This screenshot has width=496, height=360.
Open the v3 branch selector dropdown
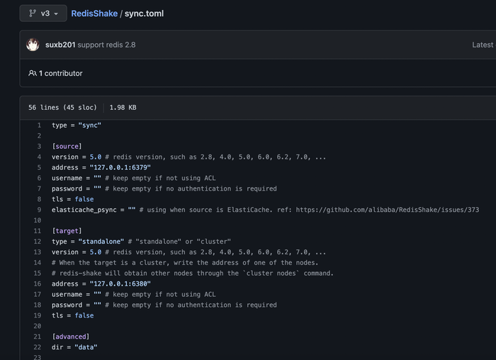pyautogui.click(x=43, y=13)
